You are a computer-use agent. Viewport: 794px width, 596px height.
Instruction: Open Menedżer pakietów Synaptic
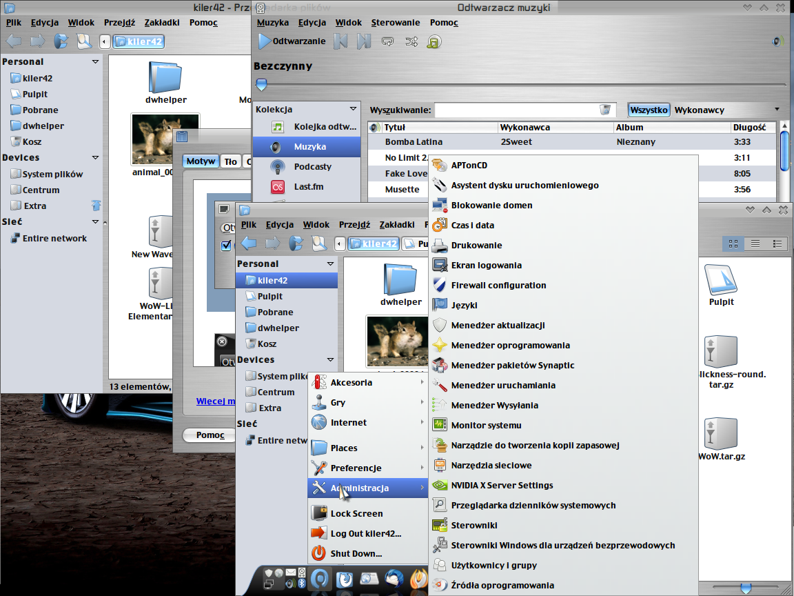pos(563,366)
